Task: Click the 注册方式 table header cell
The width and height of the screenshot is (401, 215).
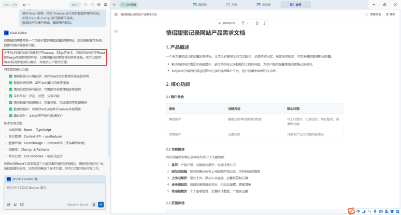Action: pyautogui.click(x=255, y=108)
